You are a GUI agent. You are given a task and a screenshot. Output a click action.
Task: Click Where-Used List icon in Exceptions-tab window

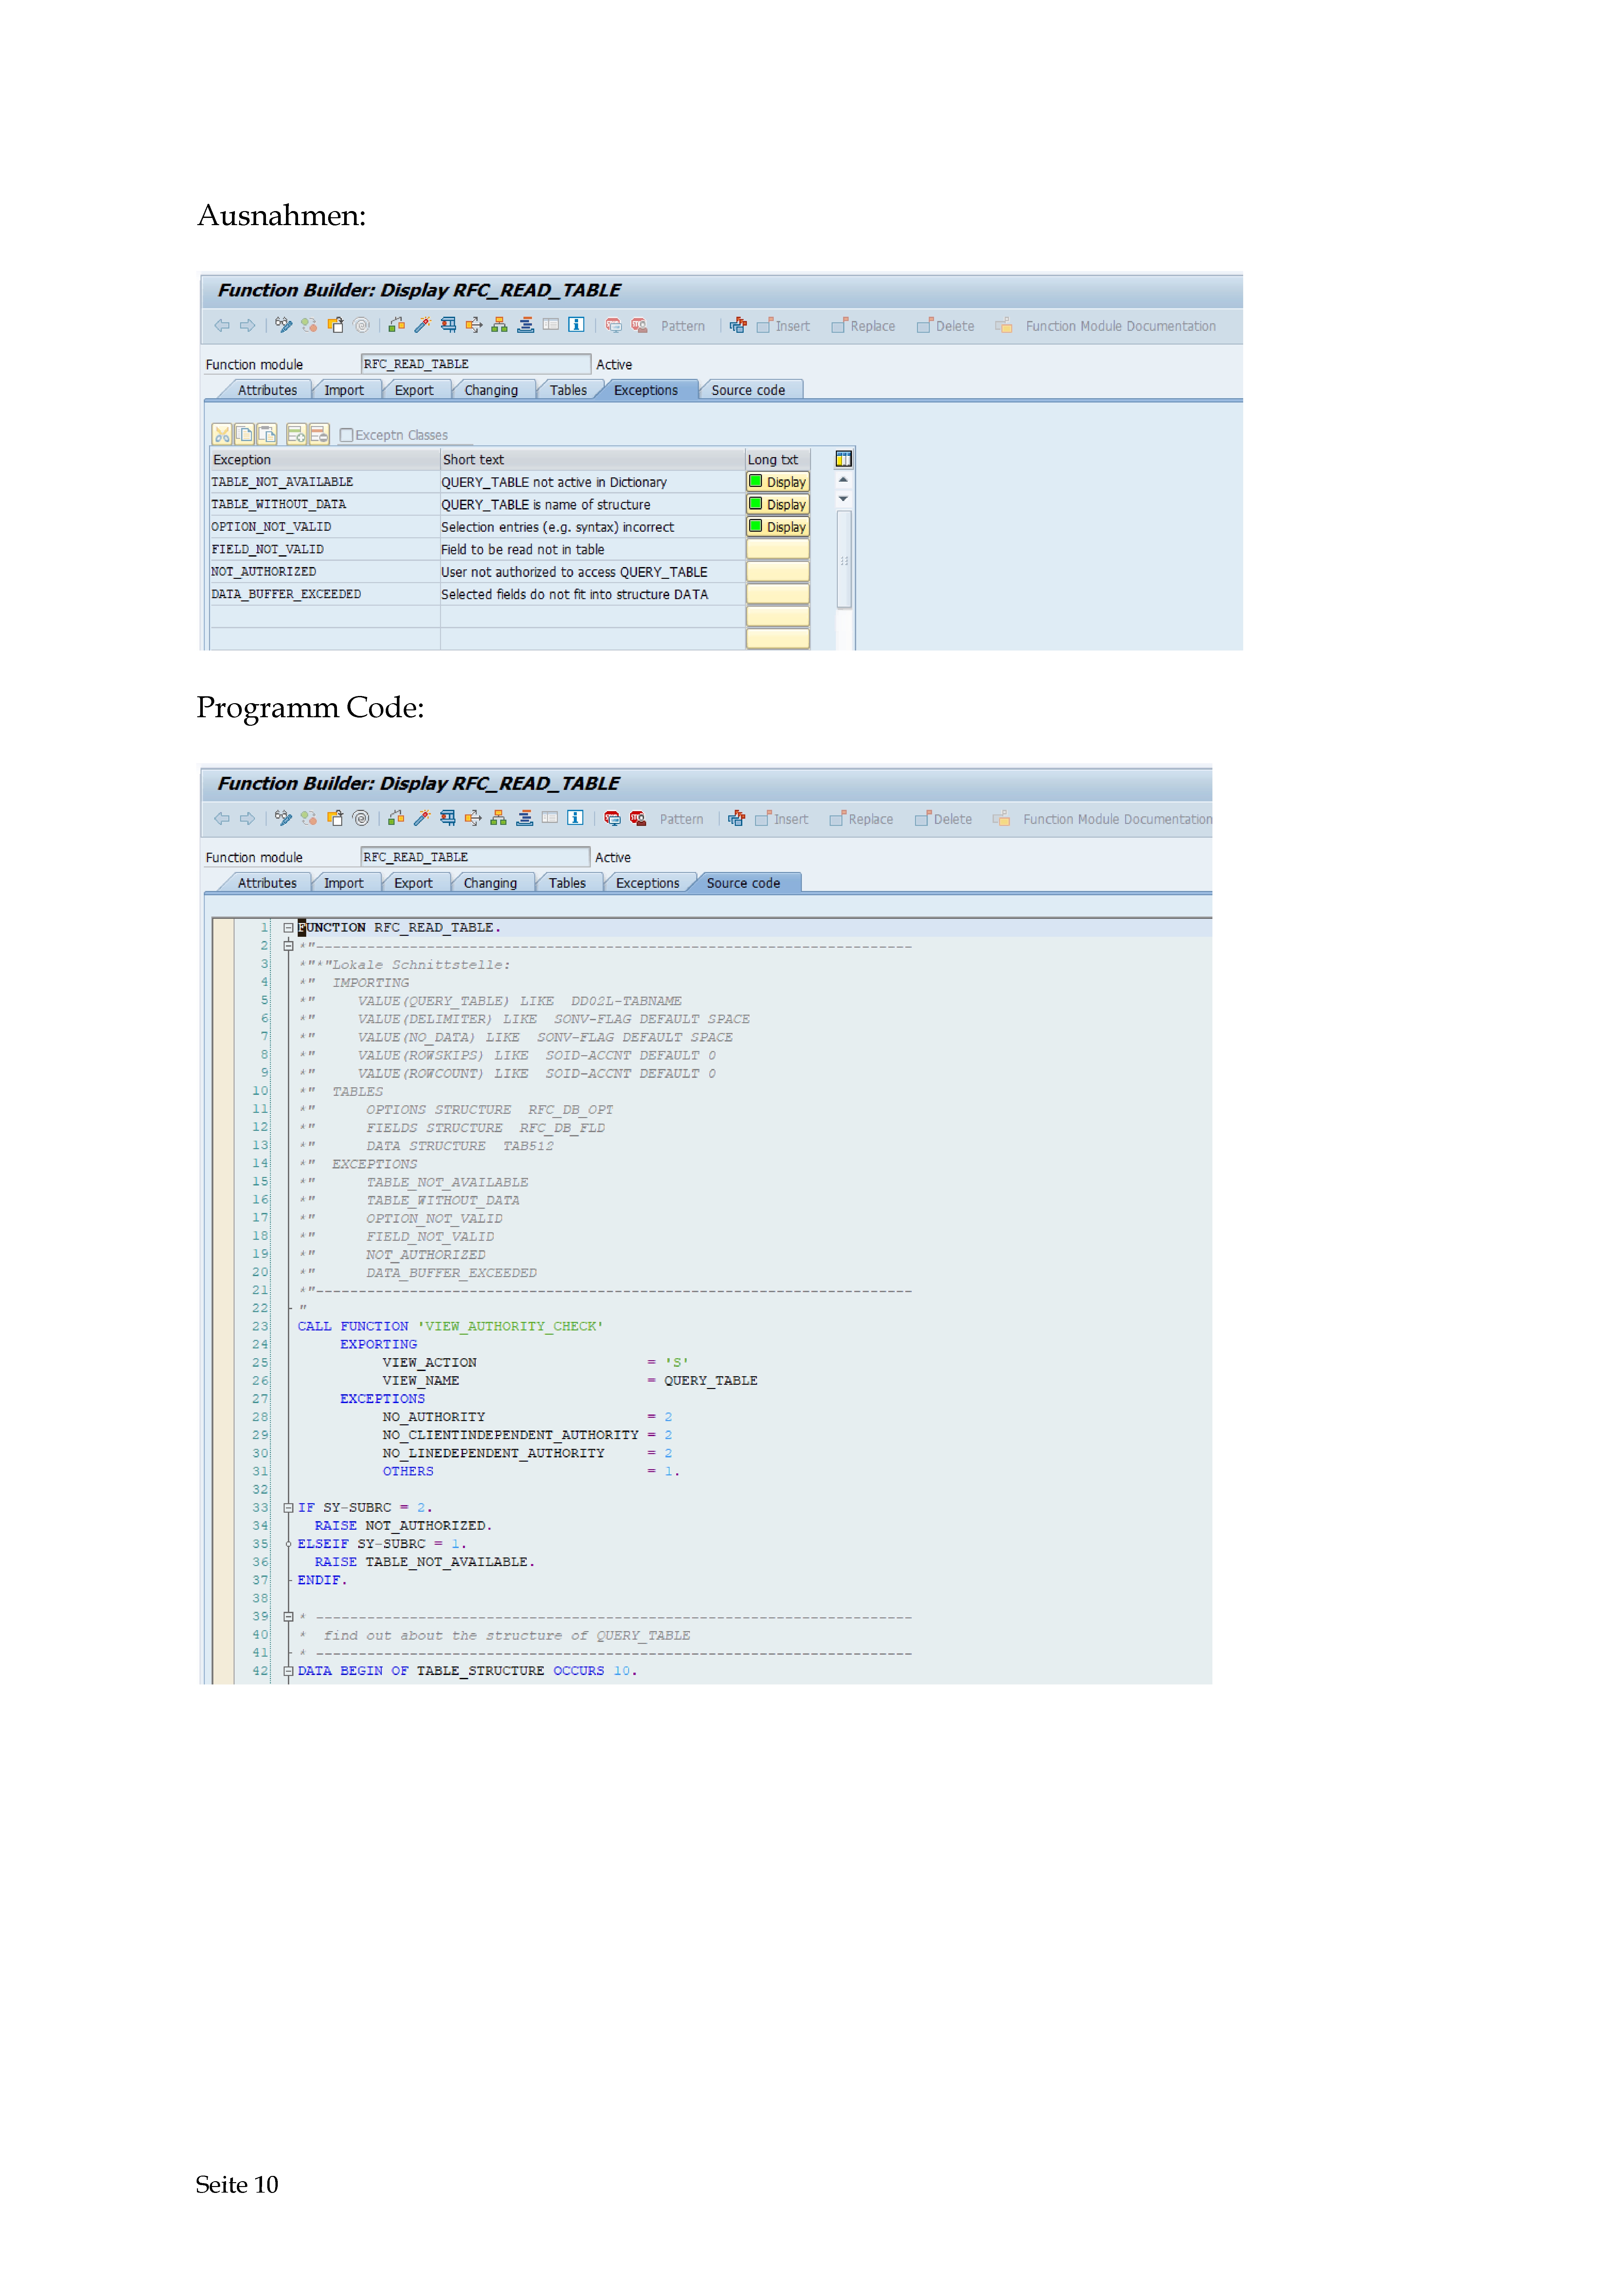point(474,325)
